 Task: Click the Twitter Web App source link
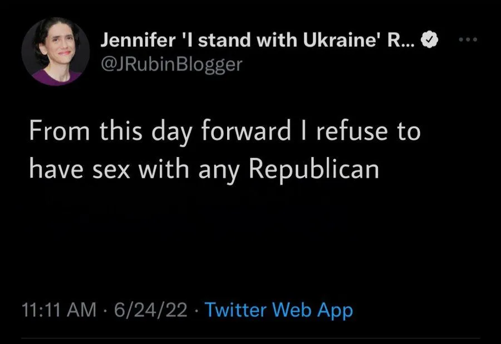279,311
